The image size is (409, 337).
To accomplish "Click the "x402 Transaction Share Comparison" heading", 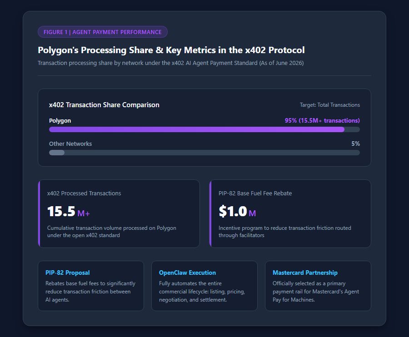I will [x=104, y=105].
